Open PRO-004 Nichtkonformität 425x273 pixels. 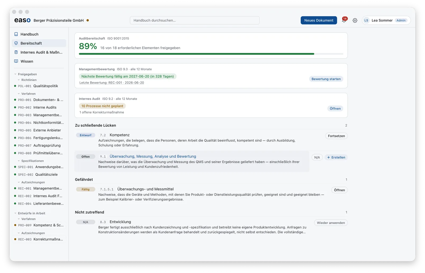[x=39, y=123]
